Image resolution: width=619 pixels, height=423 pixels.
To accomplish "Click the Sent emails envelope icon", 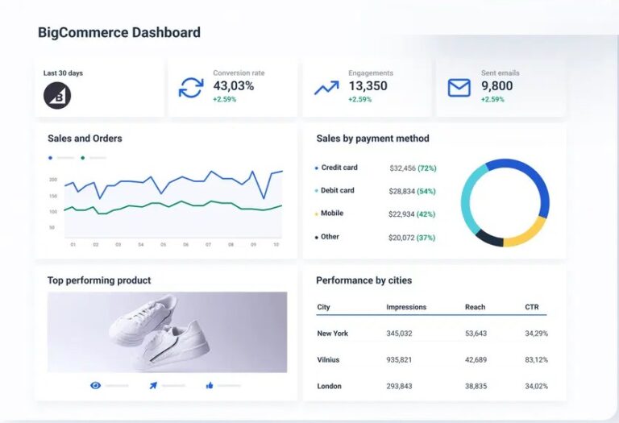I will (x=459, y=87).
